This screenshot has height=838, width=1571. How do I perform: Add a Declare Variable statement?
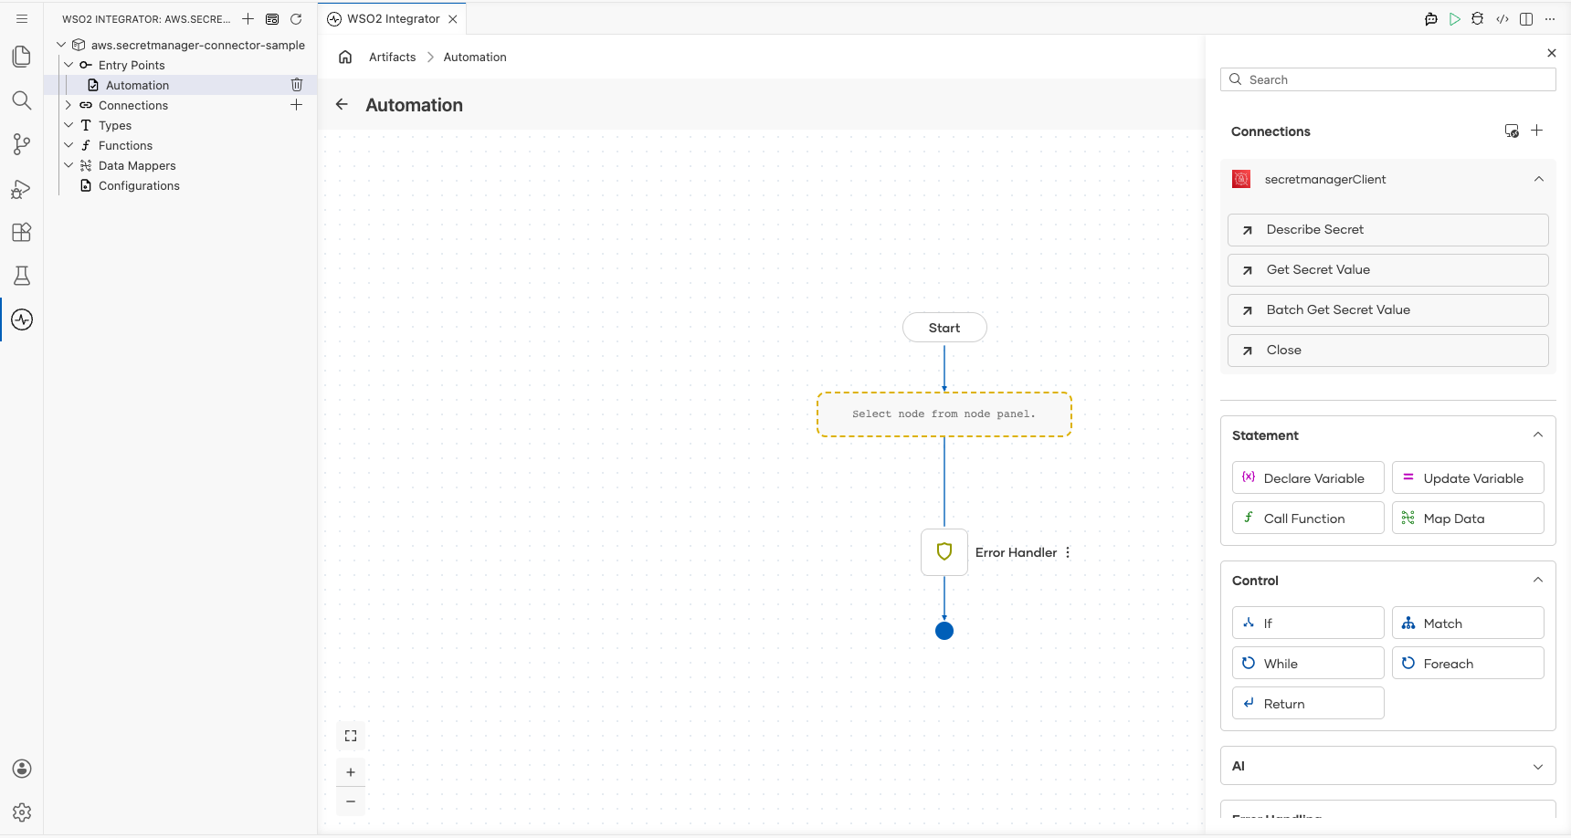coord(1308,477)
